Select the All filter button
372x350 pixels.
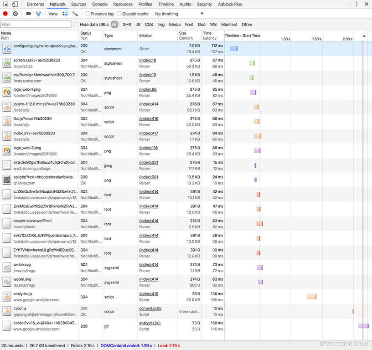[114, 25]
